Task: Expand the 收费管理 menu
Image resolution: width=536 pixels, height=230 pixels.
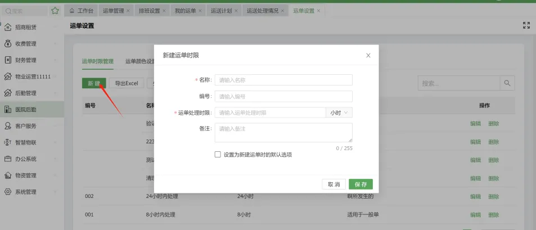Action: [55, 44]
